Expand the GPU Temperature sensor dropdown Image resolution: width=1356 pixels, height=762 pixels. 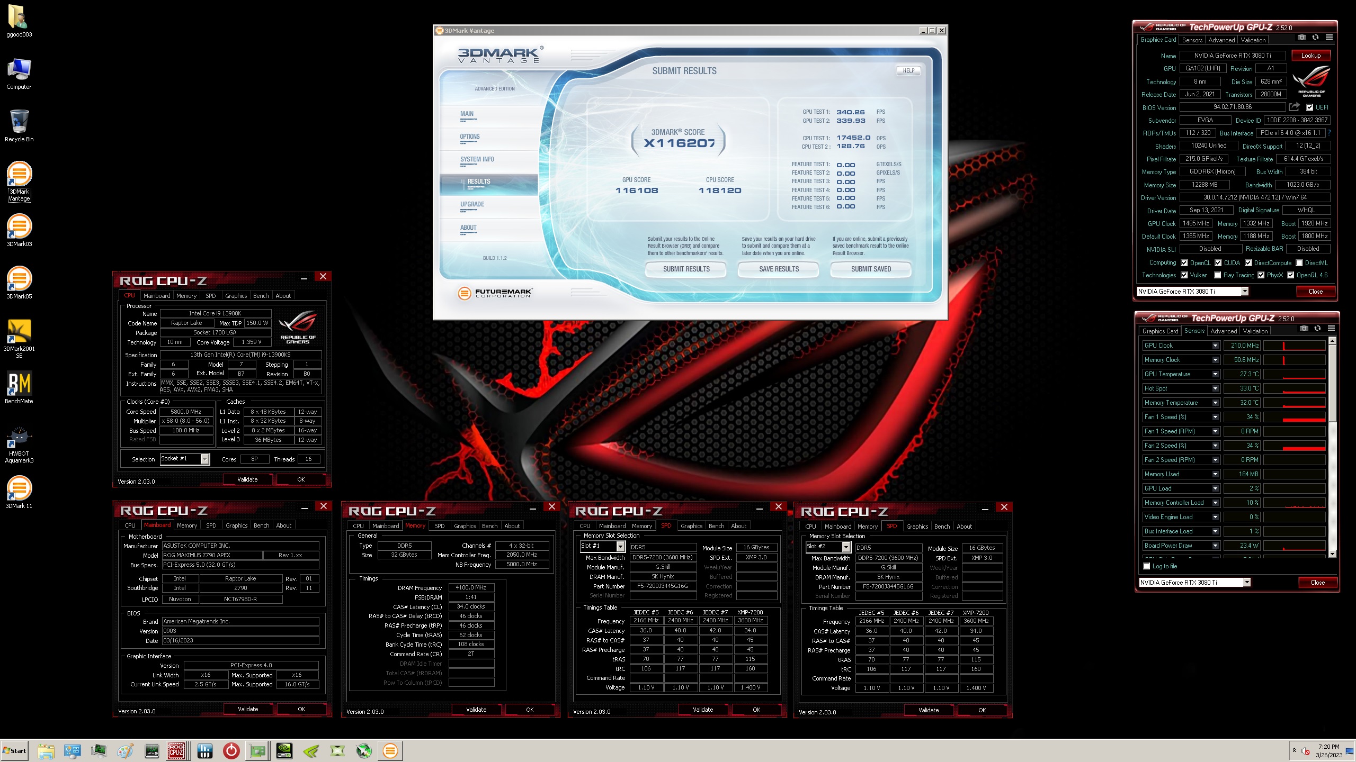pos(1216,374)
